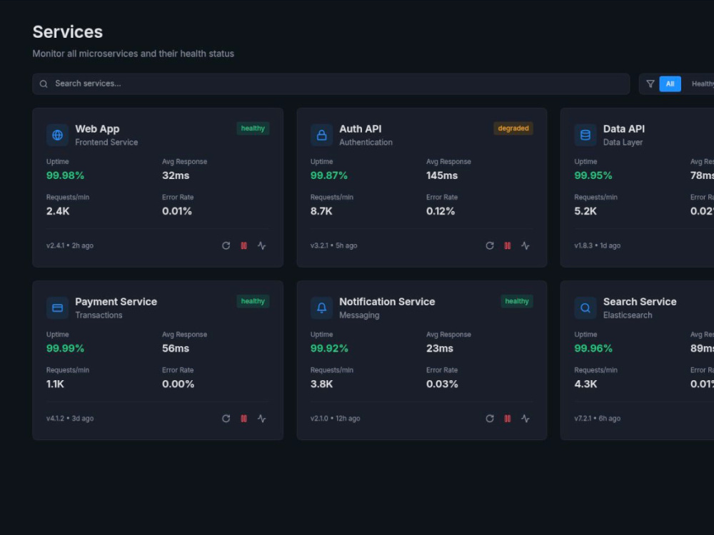Open the Search Service card title

(639, 302)
